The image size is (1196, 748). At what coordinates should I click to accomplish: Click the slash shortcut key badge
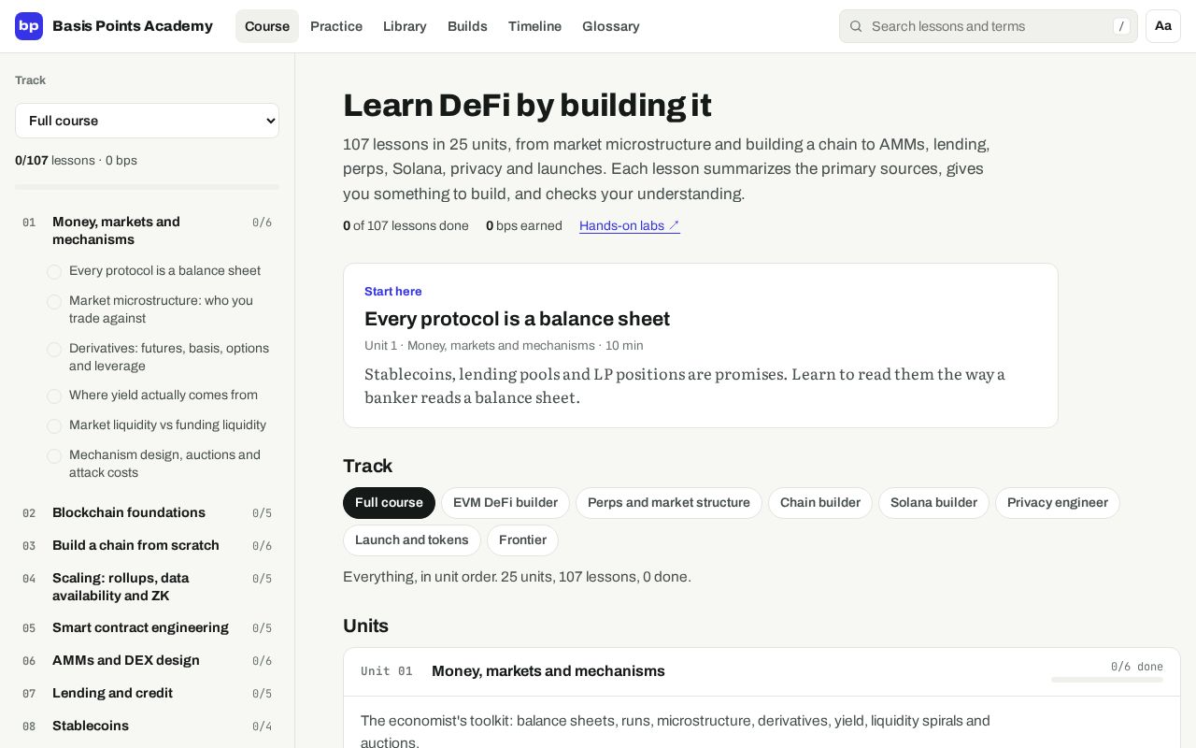1121,26
